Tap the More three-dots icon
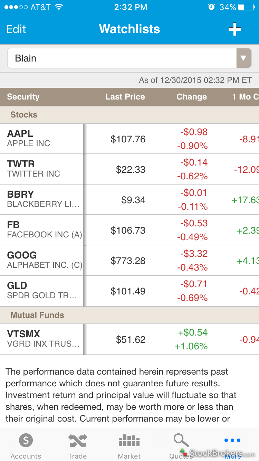This screenshot has width=259, height=461. tap(232, 441)
